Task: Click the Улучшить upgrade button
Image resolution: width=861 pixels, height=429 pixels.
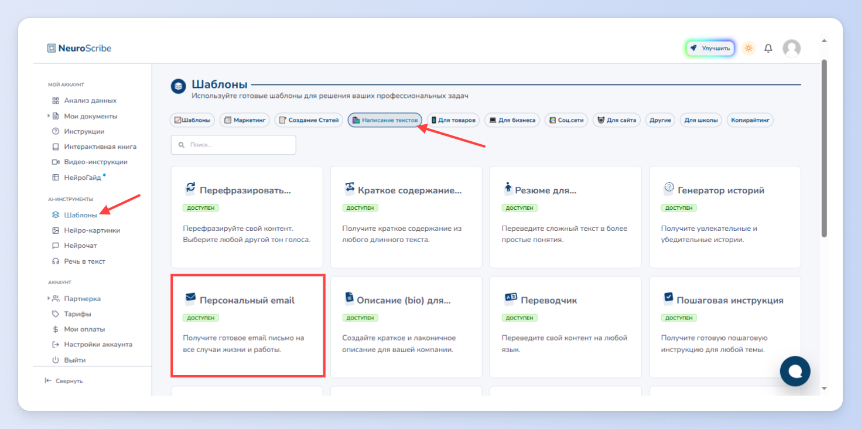Action: [710, 48]
